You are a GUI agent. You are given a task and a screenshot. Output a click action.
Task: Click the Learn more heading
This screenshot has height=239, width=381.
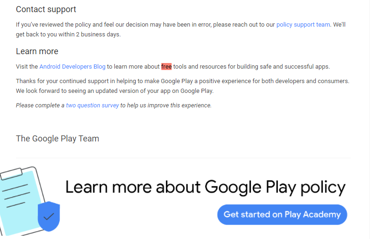click(37, 51)
